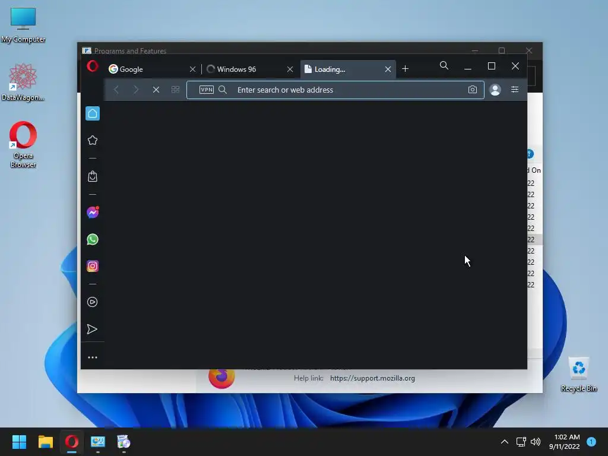Open the snapshot camera tool
This screenshot has width=608, height=456.
pyautogui.click(x=472, y=90)
